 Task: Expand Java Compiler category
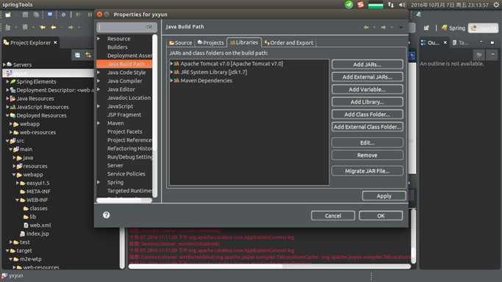(98, 81)
